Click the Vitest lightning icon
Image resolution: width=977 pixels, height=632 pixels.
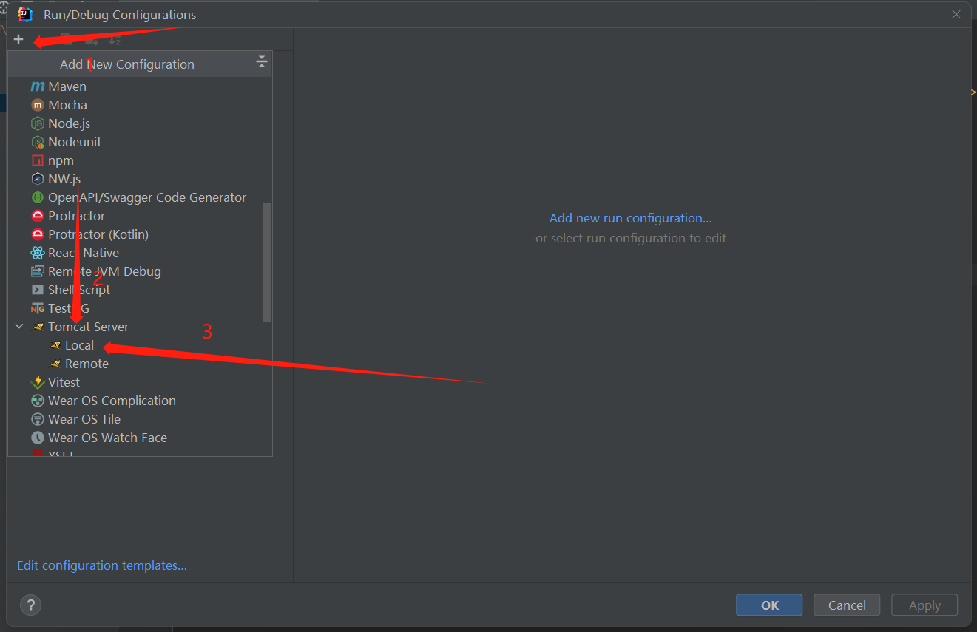point(38,382)
